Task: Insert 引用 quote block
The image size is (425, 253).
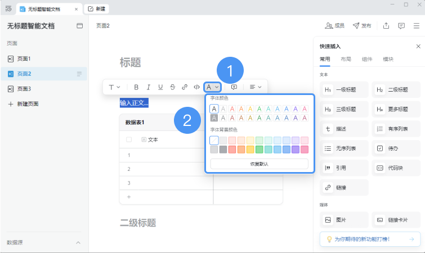Action: click(344, 168)
